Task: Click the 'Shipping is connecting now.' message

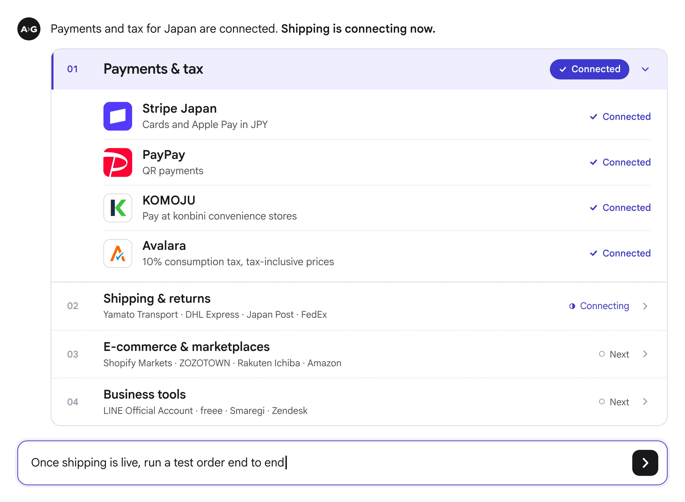Action: [x=358, y=29]
